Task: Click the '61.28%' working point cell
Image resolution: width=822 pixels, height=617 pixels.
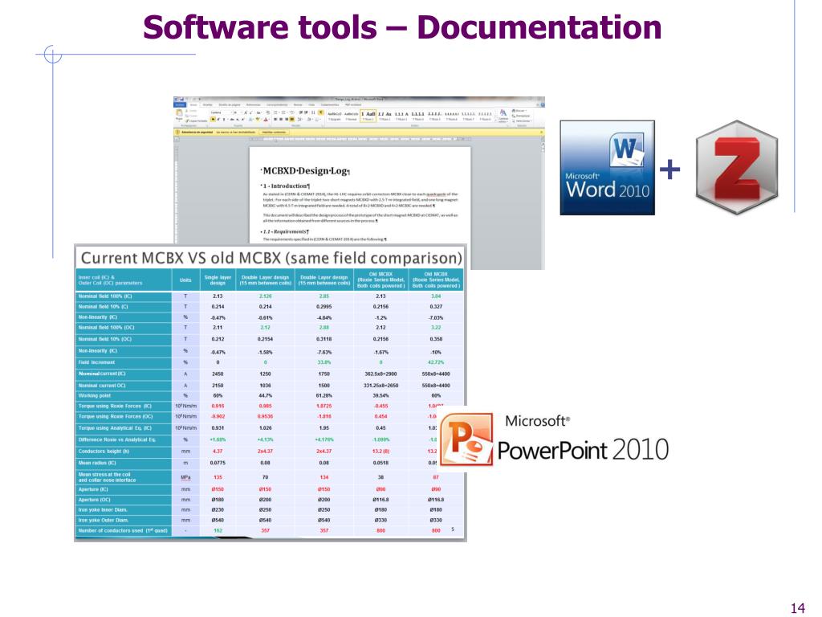Action: coord(324,395)
